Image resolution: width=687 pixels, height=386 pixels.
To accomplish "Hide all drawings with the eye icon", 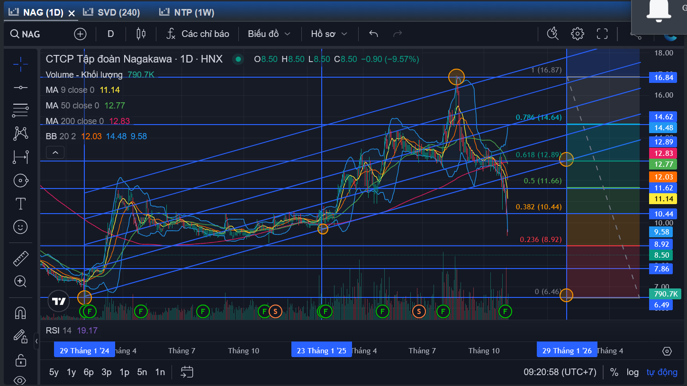I will point(20,380).
